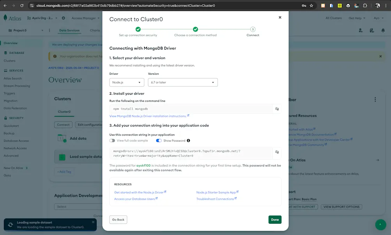Click the vertical ellipsis next to Project 0

click(x=49, y=30)
